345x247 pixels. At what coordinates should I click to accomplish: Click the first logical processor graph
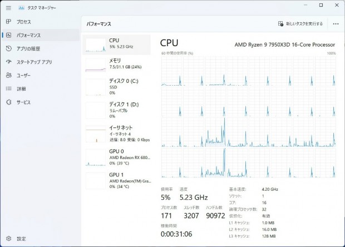point(172,72)
